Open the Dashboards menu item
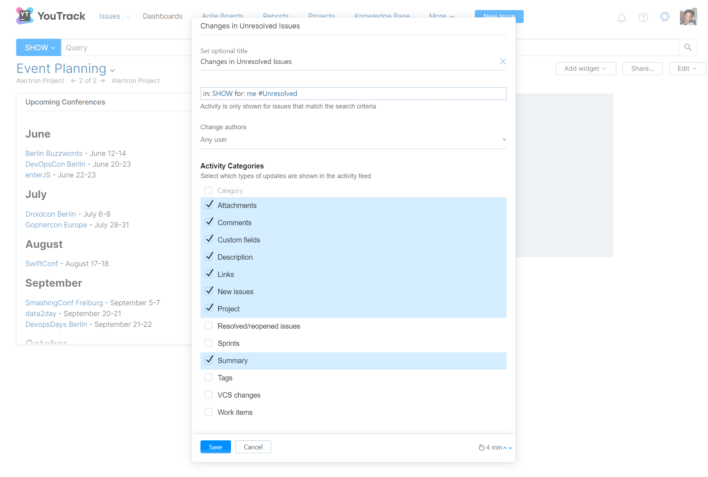 pos(162,16)
